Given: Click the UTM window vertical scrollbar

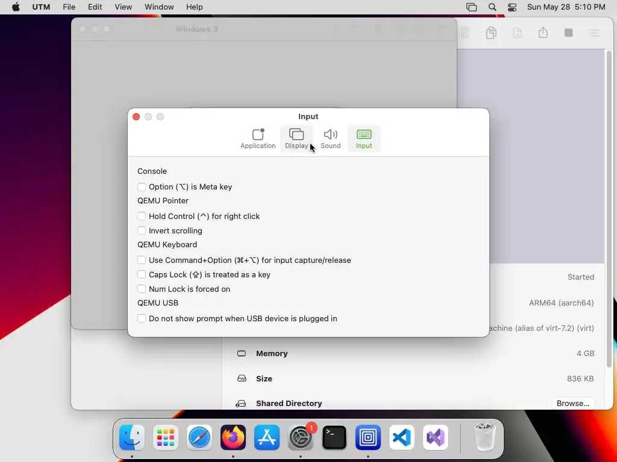Looking at the screenshot, I should [x=609, y=208].
